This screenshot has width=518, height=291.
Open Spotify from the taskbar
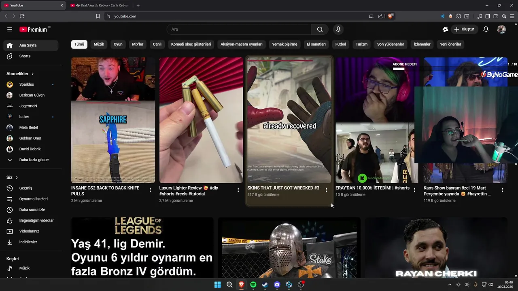tap(253, 285)
